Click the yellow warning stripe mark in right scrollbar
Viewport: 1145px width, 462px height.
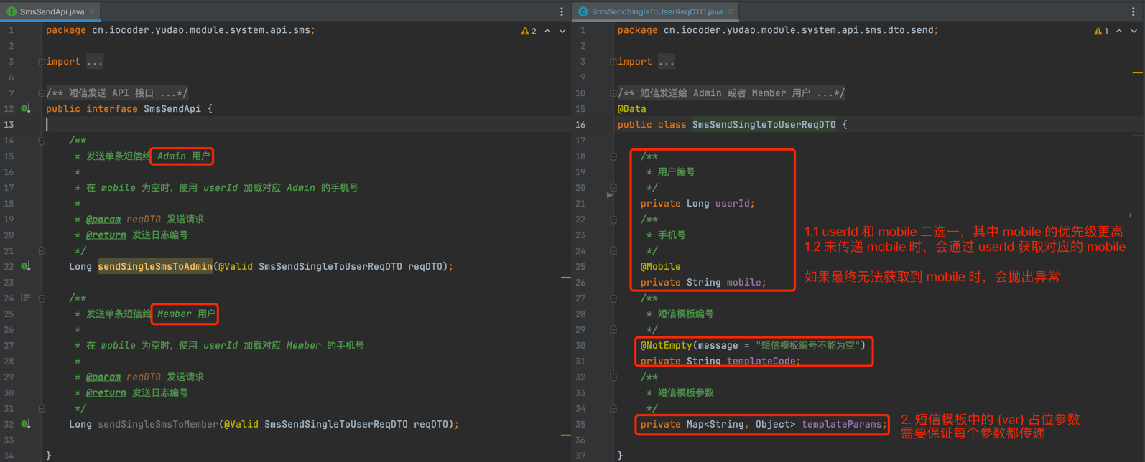point(1137,72)
